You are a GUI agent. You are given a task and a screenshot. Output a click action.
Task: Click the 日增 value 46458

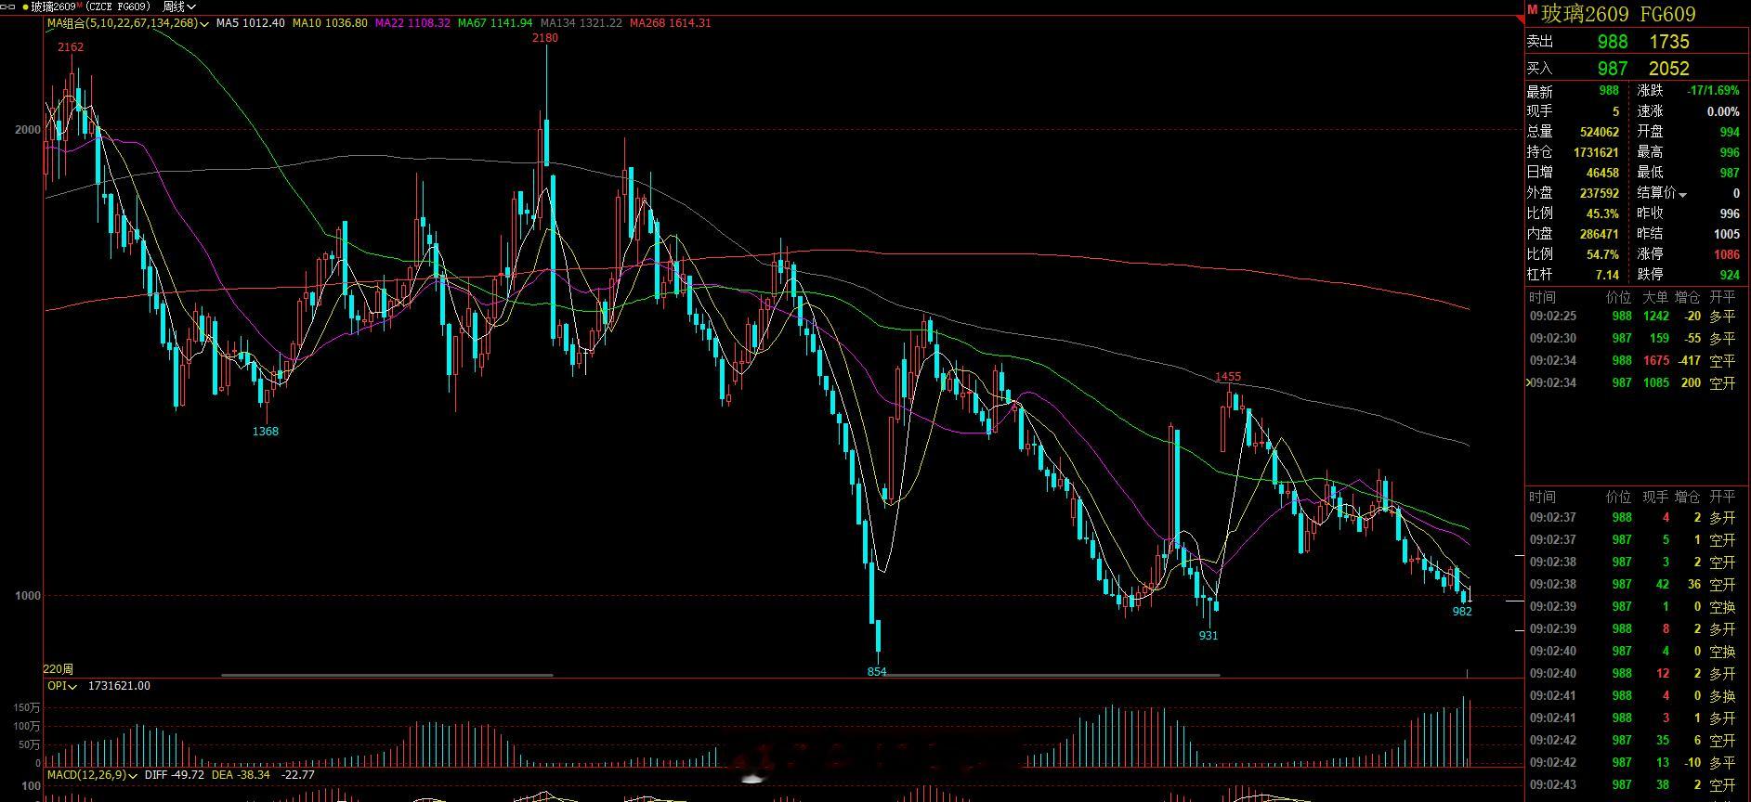point(1602,173)
